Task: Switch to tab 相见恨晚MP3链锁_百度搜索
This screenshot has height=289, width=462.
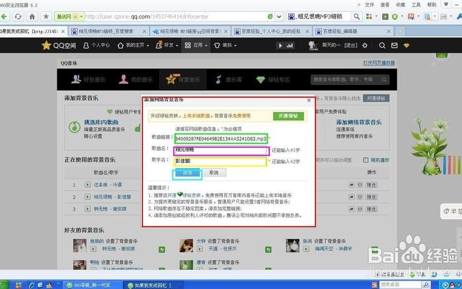Action: tap(106, 31)
